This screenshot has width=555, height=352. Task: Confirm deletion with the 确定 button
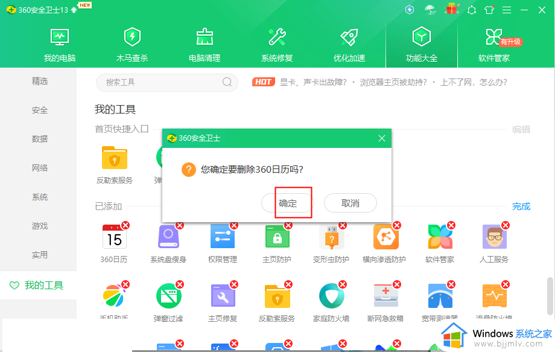pos(287,203)
